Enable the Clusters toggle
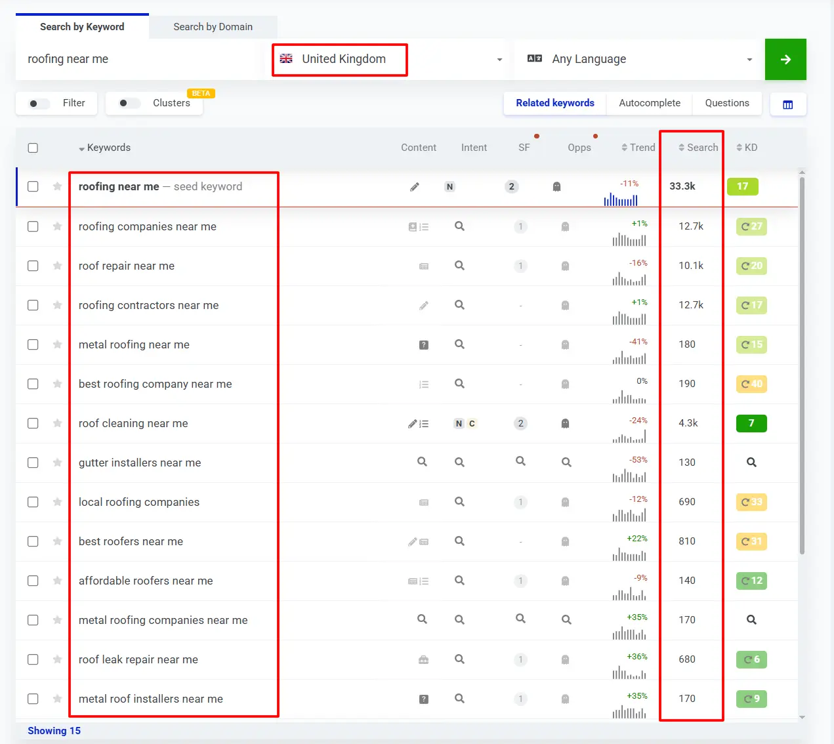 pos(129,104)
